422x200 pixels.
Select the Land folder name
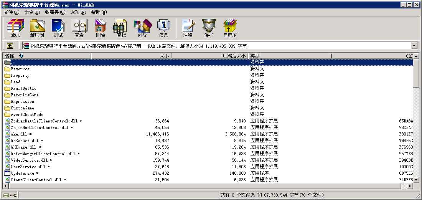tap(16, 82)
